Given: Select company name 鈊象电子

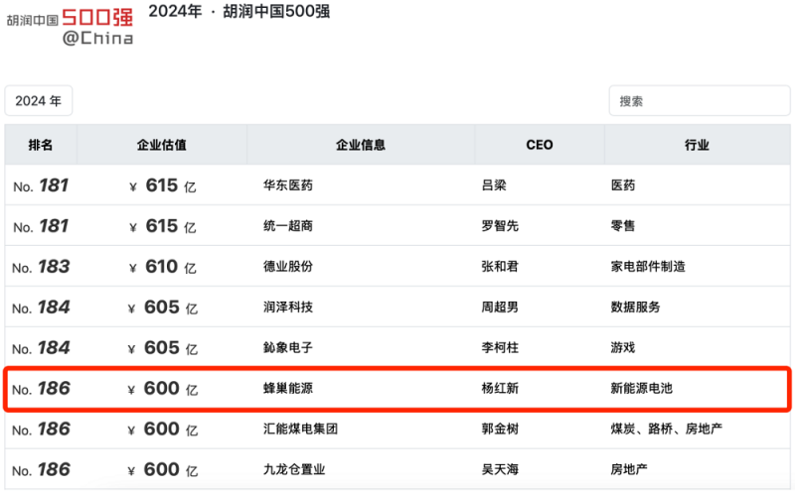Looking at the screenshot, I should coord(288,348).
